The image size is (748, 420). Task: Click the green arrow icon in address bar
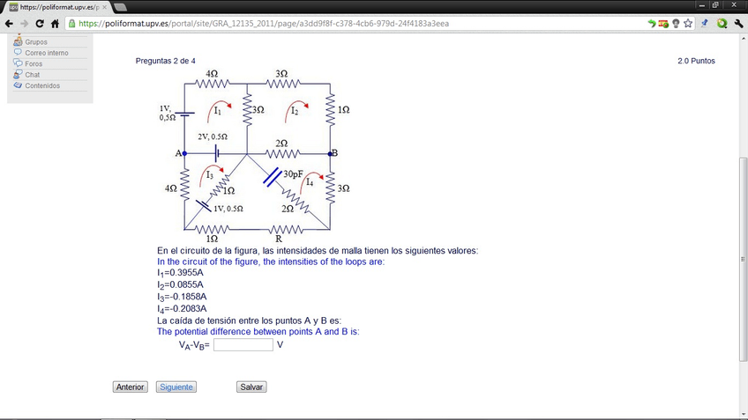651,24
